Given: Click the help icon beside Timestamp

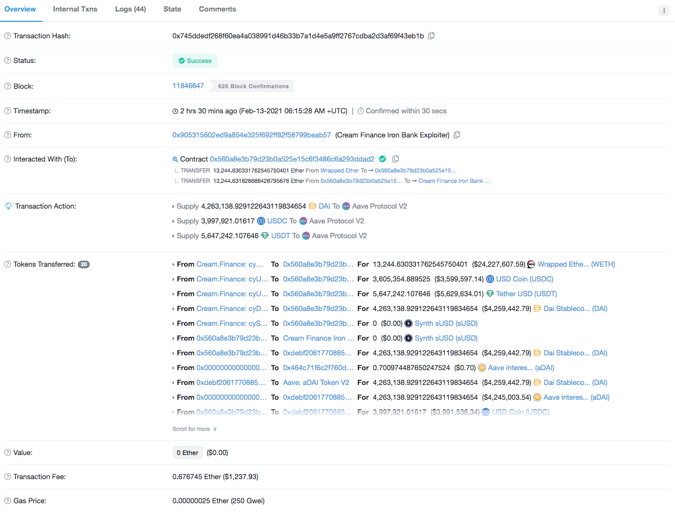Looking at the screenshot, I should 8,111.
